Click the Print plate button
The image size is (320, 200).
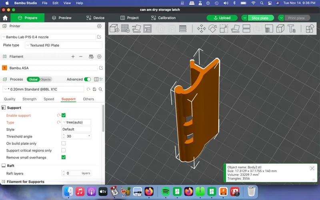pos(297,18)
